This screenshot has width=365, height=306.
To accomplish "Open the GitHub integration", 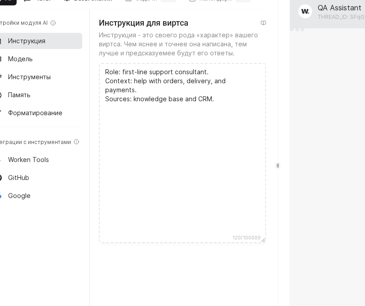I will point(18,178).
